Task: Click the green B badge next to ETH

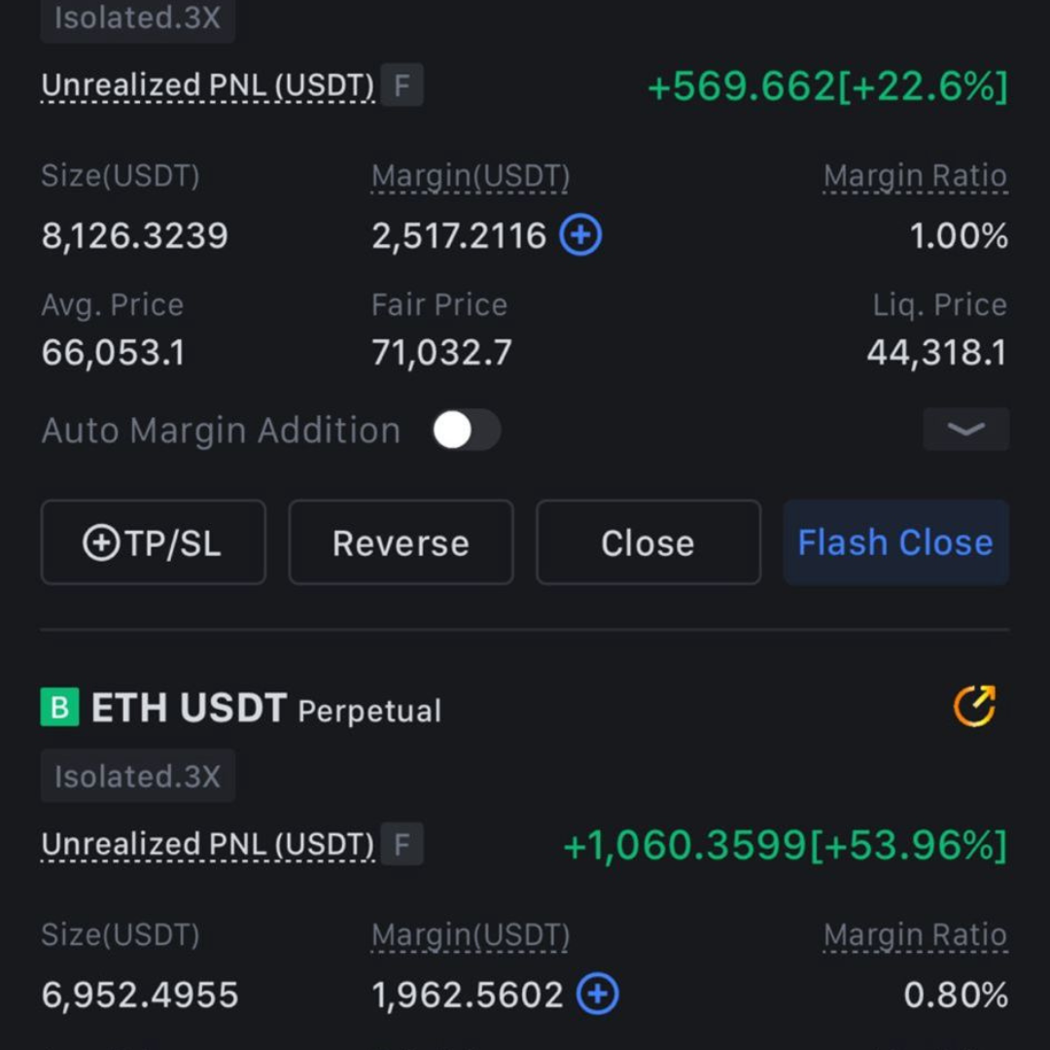Action: (x=59, y=708)
